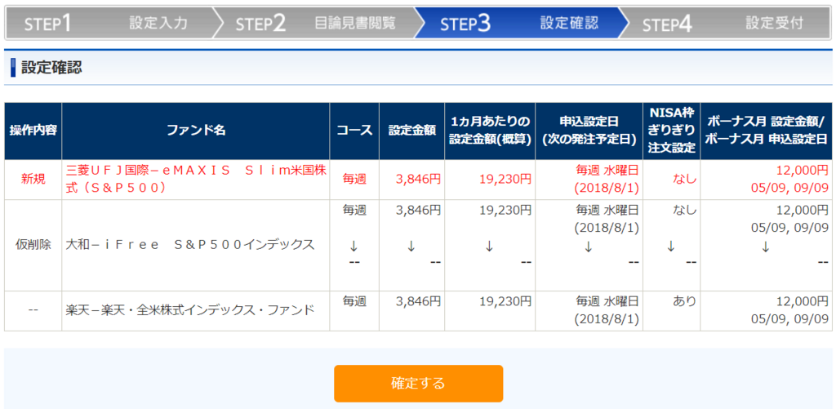The height and width of the screenshot is (409, 836).
Task: Click 毎週 course in iFree row
Action: [x=354, y=210]
